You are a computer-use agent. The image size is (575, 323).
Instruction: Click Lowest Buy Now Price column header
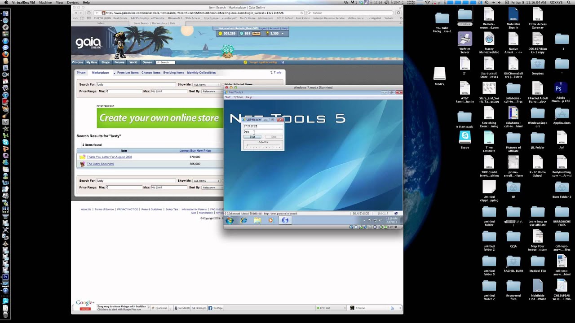pos(195,151)
